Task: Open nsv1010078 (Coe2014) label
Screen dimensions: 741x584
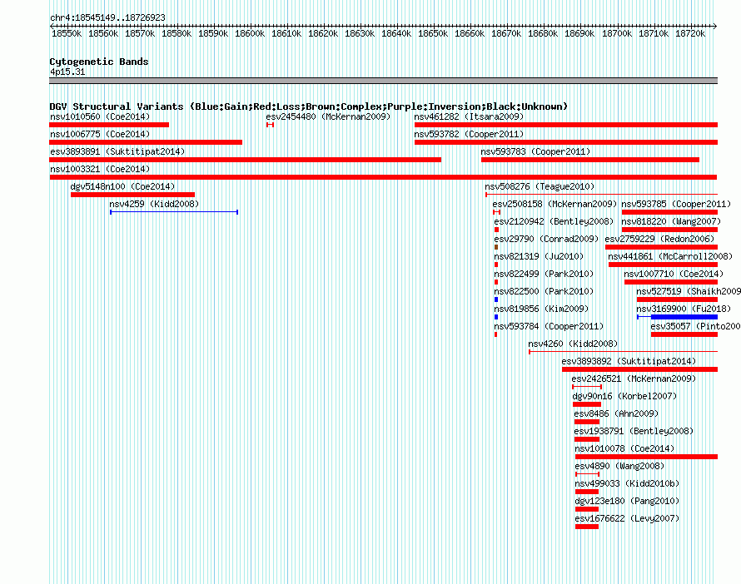Action: (624, 448)
